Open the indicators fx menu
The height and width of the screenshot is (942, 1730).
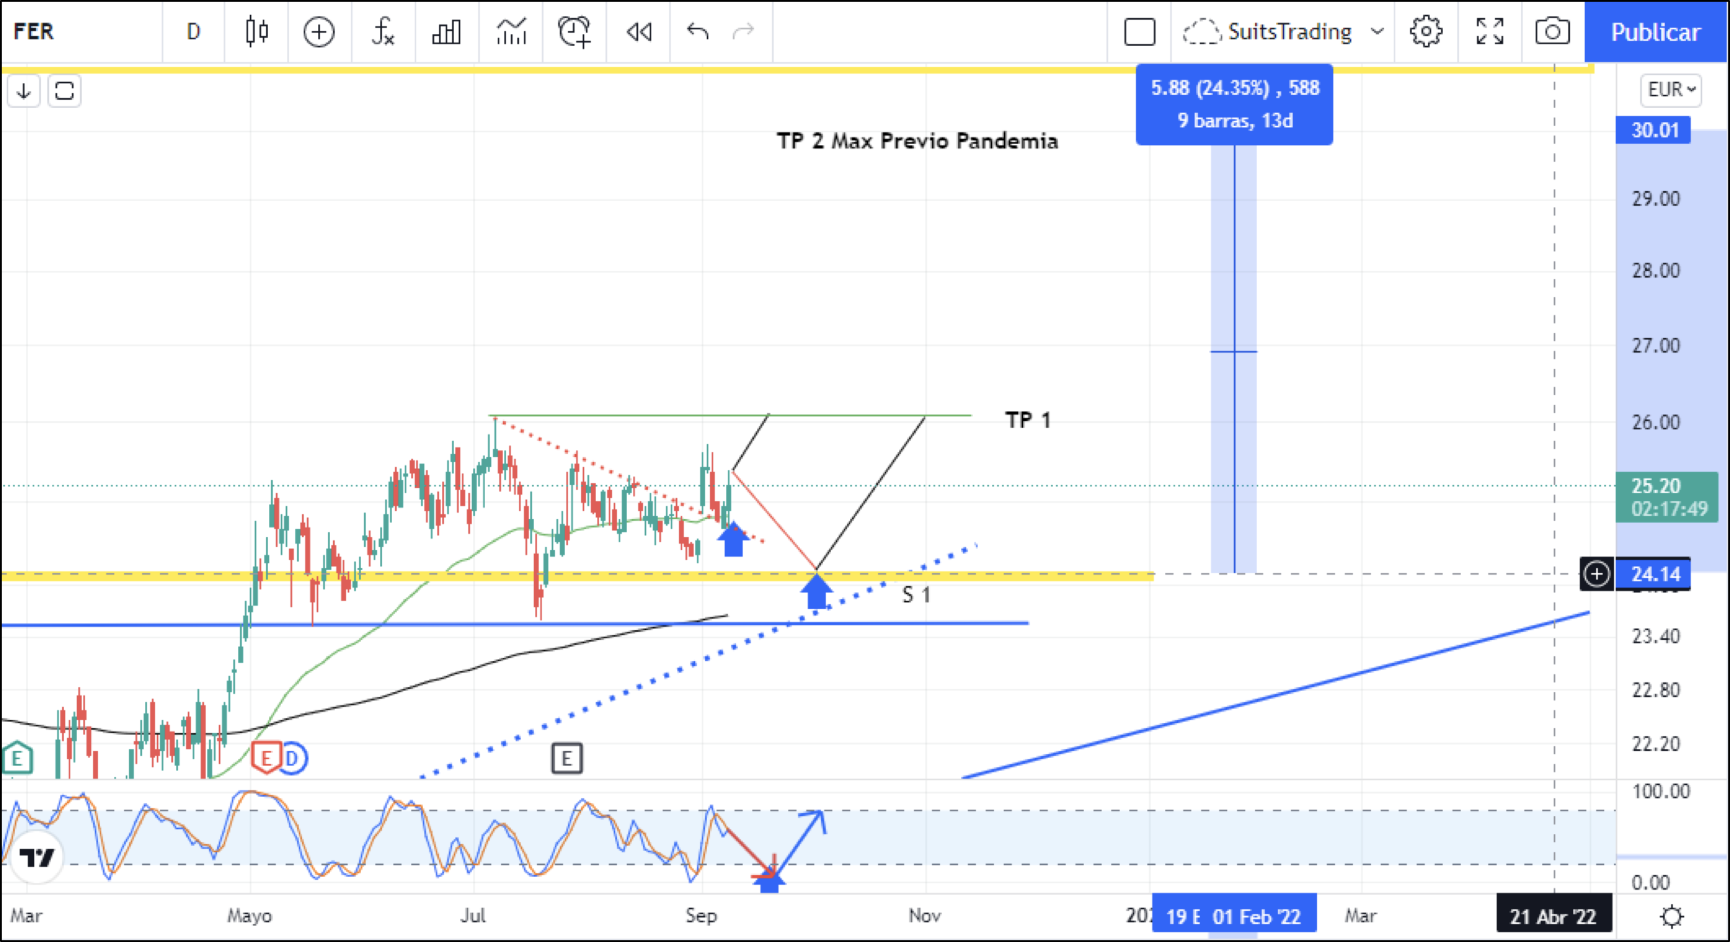pos(382,32)
